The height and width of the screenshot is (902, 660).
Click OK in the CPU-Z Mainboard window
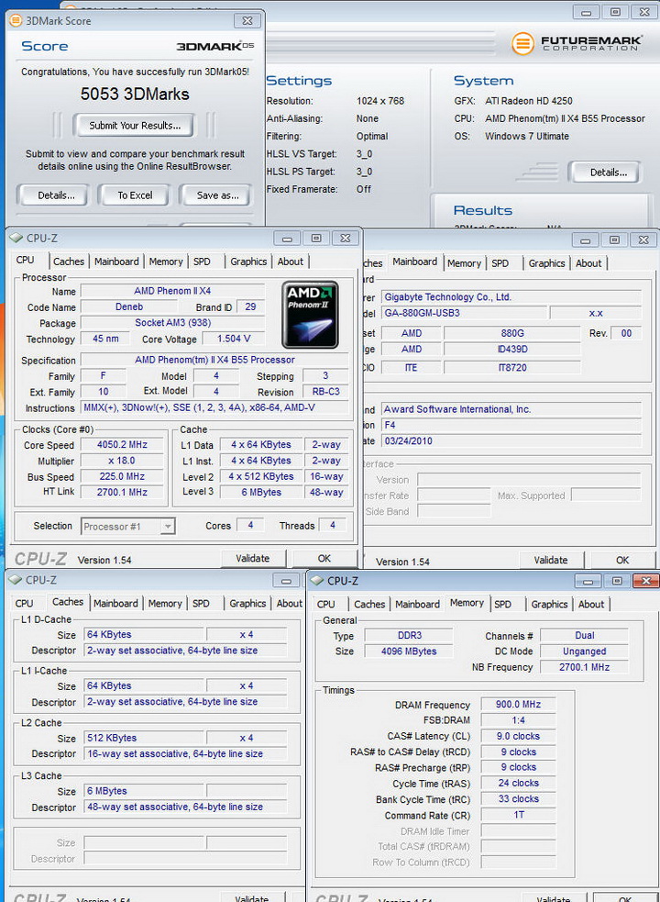click(x=622, y=561)
